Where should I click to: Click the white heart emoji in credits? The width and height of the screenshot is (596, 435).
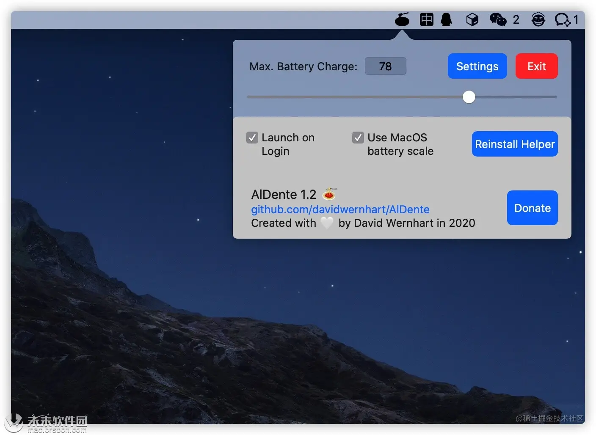[327, 223]
